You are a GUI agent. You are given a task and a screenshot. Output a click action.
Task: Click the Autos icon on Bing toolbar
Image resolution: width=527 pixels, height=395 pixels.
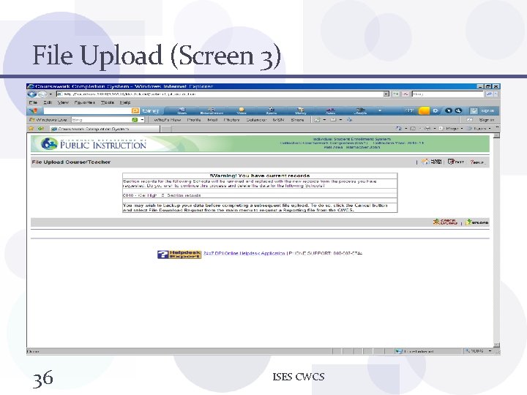(330, 111)
